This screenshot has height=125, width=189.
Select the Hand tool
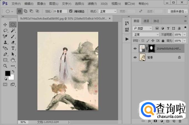coord(13,60)
